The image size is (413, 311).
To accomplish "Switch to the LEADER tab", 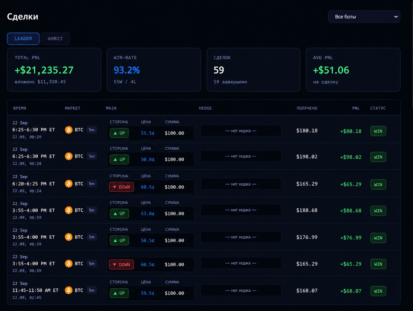I will (x=23, y=39).
